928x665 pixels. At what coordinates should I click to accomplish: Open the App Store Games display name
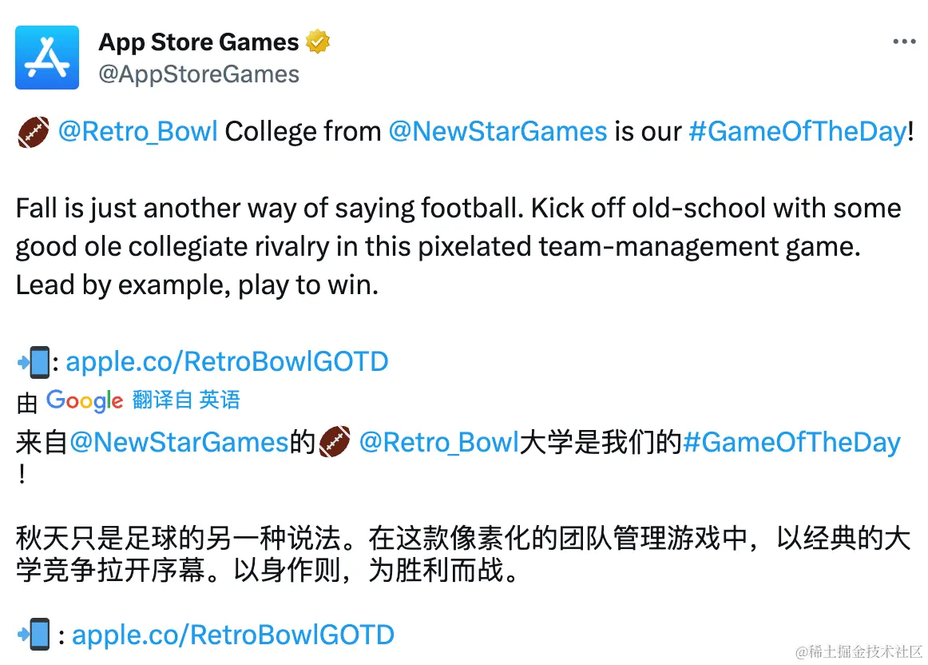(x=198, y=42)
